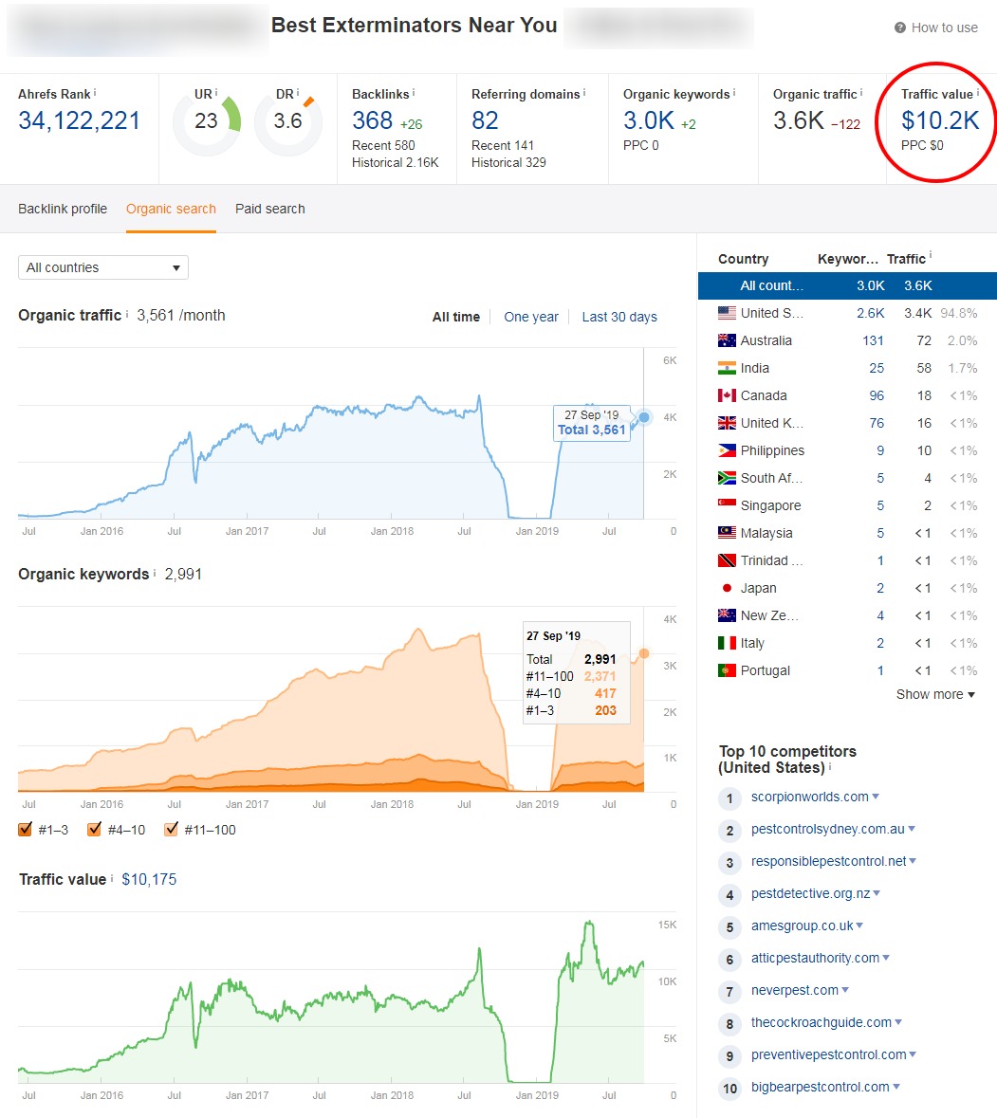The height and width of the screenshot is (1118, 997).
Task: Click Trinidad country row name
Action: point(771,560)
